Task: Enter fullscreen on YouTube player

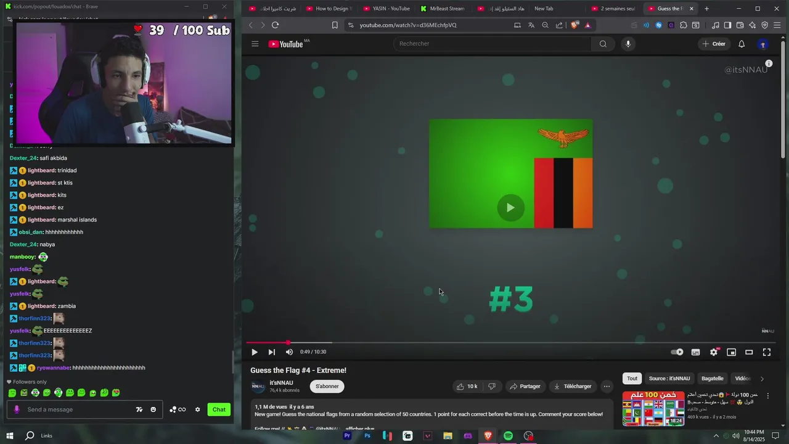Action: pos(767,352)
